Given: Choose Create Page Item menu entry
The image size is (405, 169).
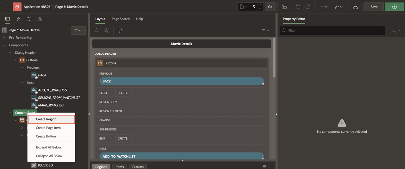Looking at the screenshot, I should (x=48, y=128).
